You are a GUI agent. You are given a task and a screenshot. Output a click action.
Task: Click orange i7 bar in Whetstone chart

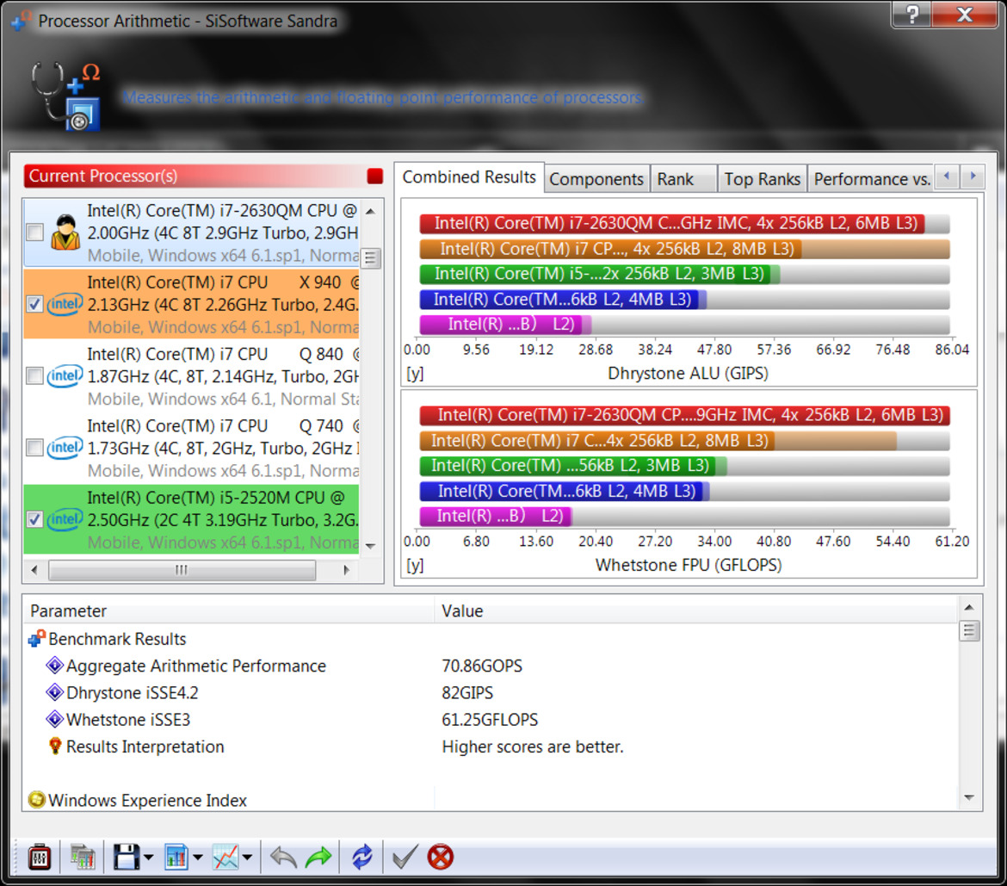coord(597,441)
